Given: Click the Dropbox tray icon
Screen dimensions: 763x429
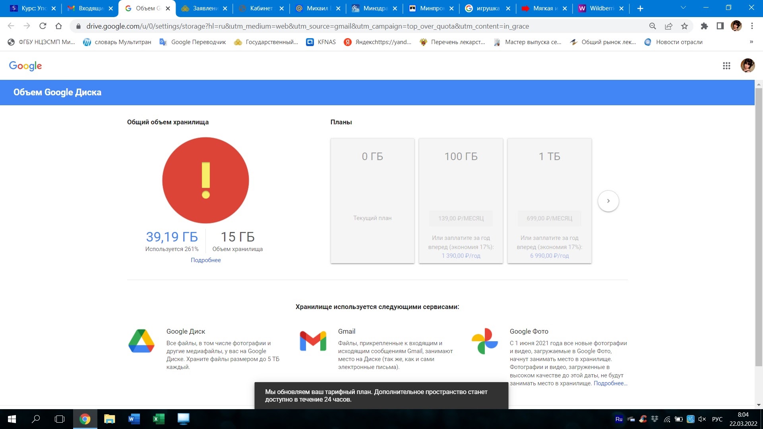Looking at the screenshot, I should pyautogui.click(x=655, y=419).
